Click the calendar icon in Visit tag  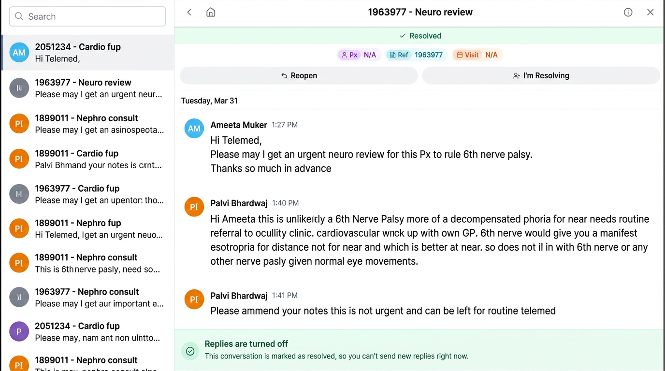[460, 55]
